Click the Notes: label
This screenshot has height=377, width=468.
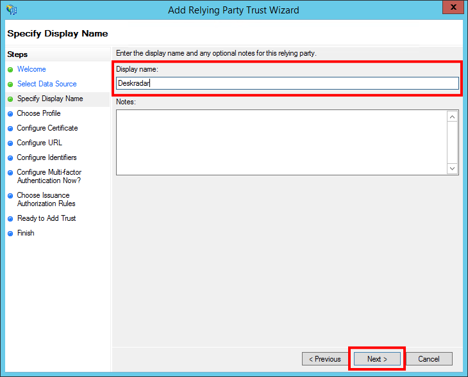click(126, 102)
